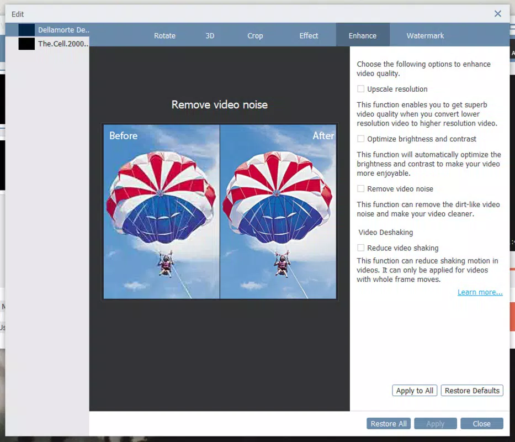Click Apply to All button
Image resolution: width=515 pixels, height=442 pixels.
point(415,391)
